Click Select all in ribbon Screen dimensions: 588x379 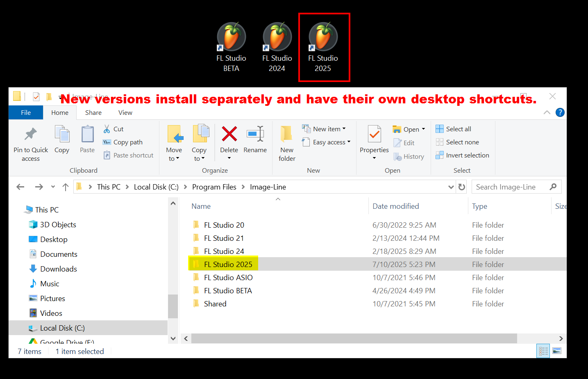tap(453, 129)
